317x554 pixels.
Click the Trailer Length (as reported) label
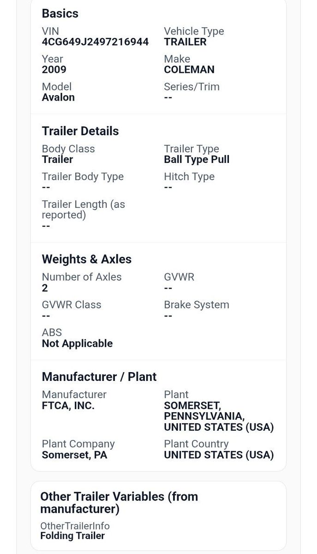tap(83, 210)
